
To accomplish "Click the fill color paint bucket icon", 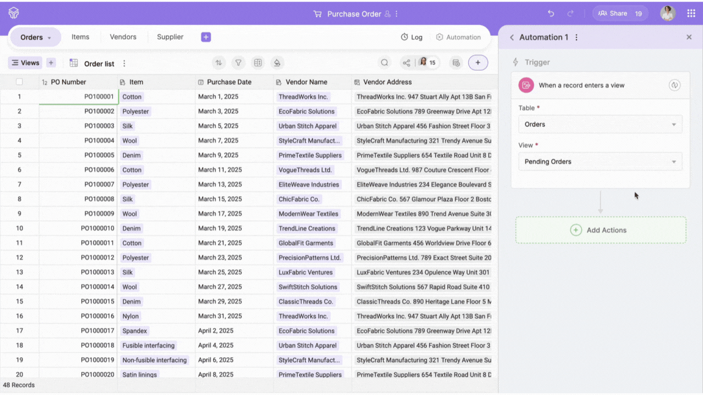I will coord(277,63).
